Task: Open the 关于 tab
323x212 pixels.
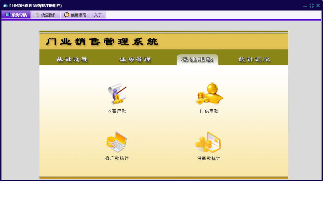Action: coord(98,15)
